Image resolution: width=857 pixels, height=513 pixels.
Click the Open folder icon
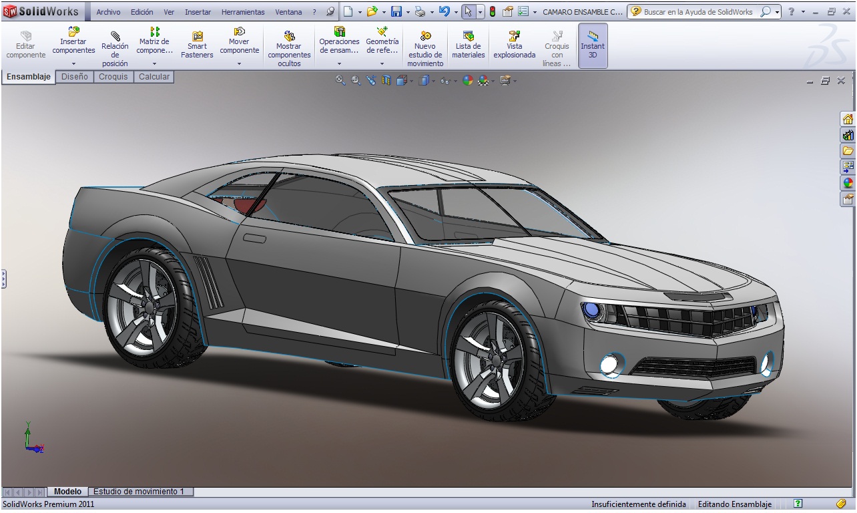click(372, 11)
